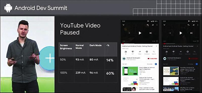Open add-to-playlist in dark-mode phone player overlay
Viewport: 202px width, 93px height.
click(188, 25)
